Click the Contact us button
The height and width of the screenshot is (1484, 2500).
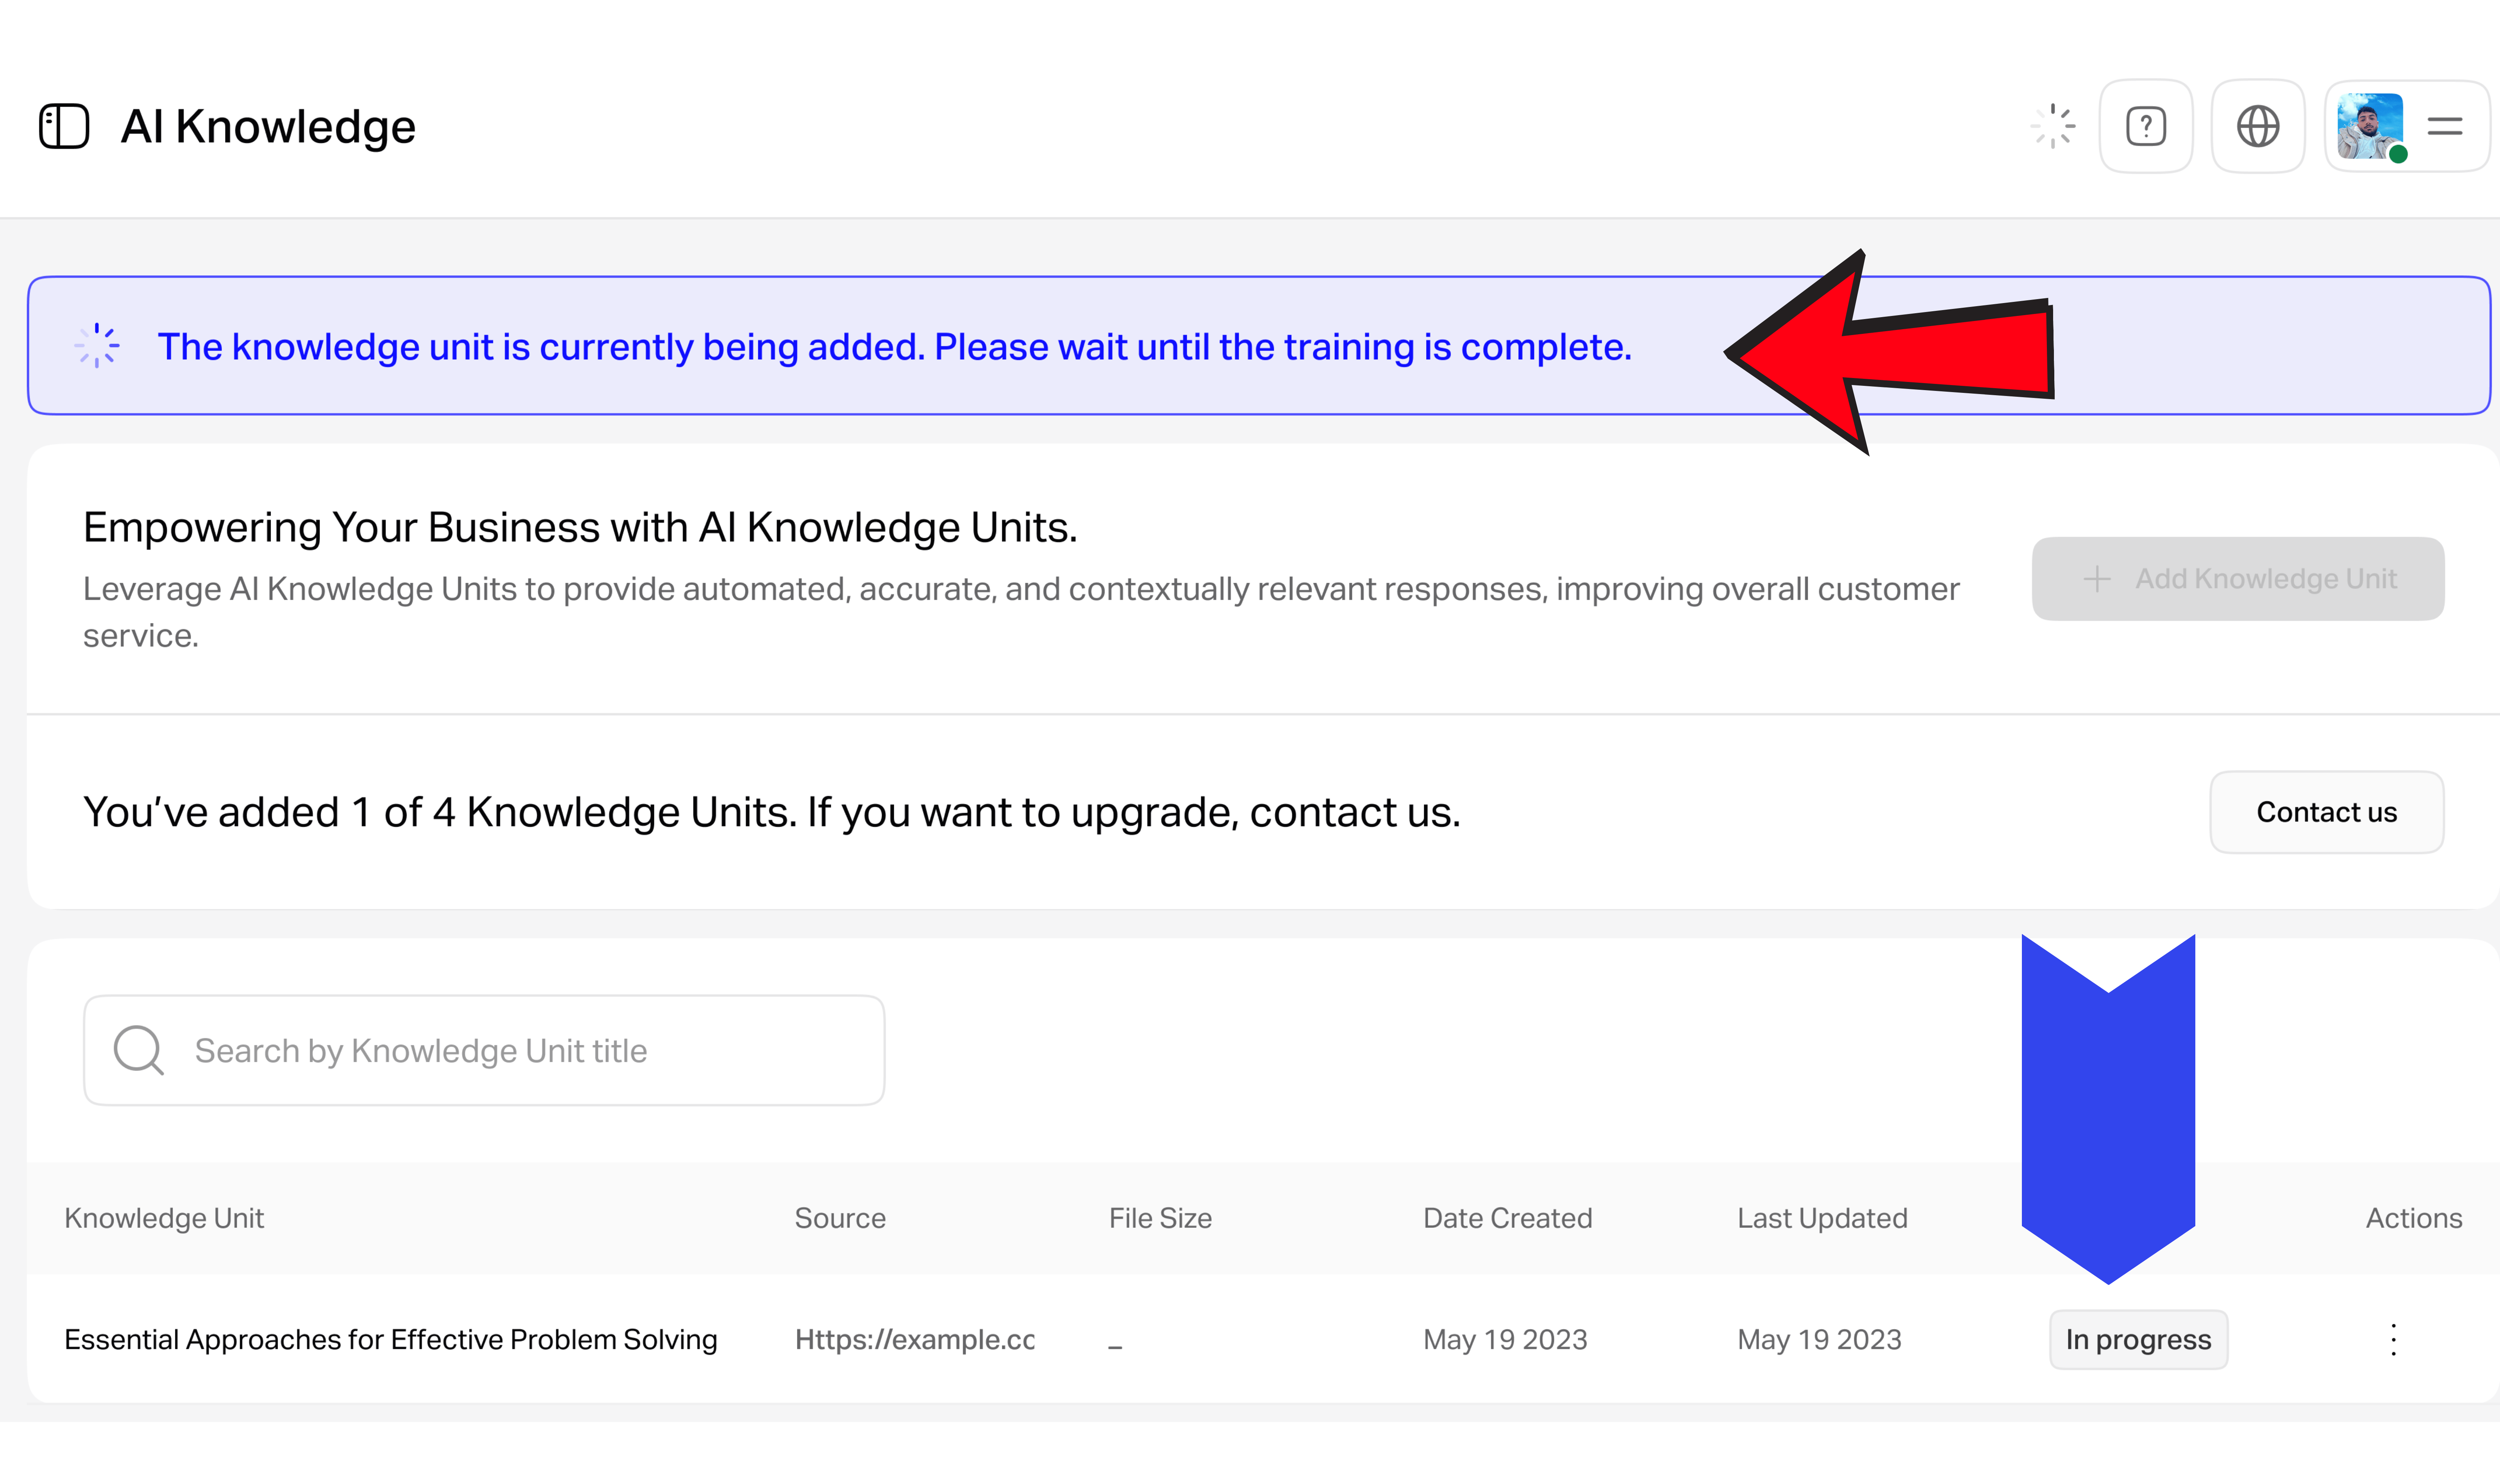[x=2326, y=812]
